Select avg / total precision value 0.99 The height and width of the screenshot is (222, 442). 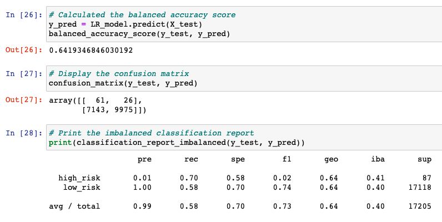pyautogui.click(x=142, y=206)
